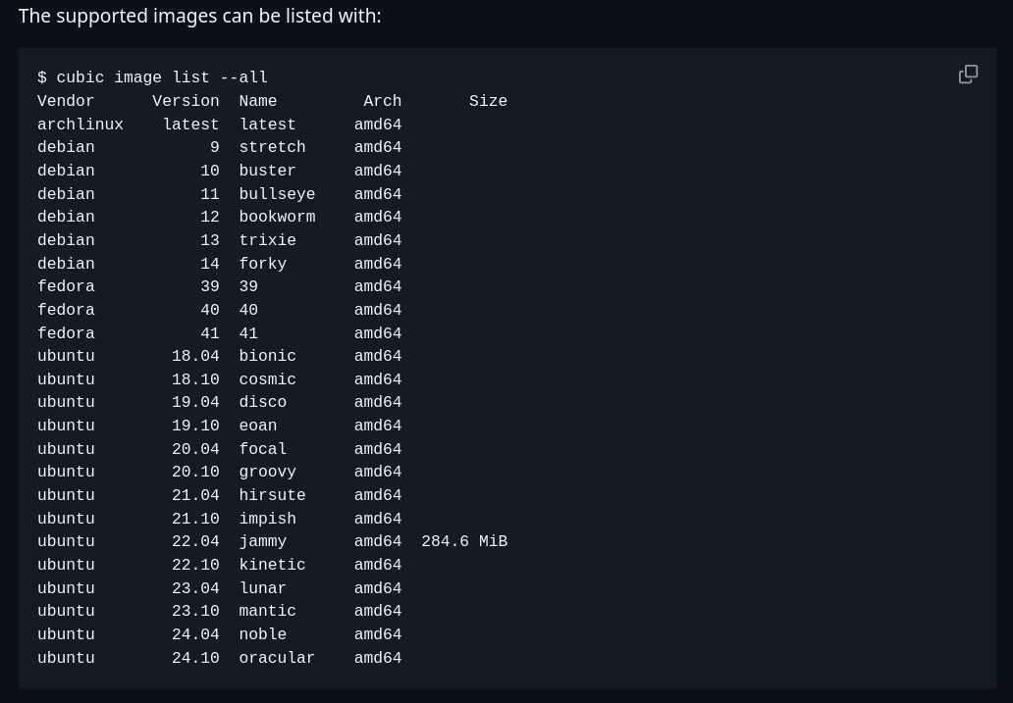
Task: Click the Vendor column header
Action: 66,101
